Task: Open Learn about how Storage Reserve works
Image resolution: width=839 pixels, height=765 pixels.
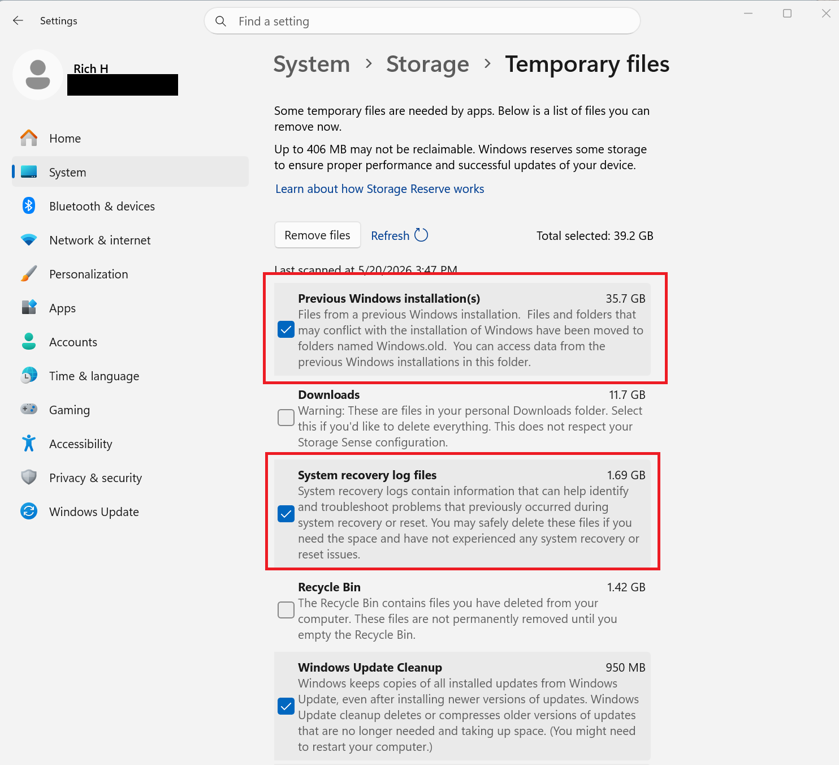Action: point(380,189)
